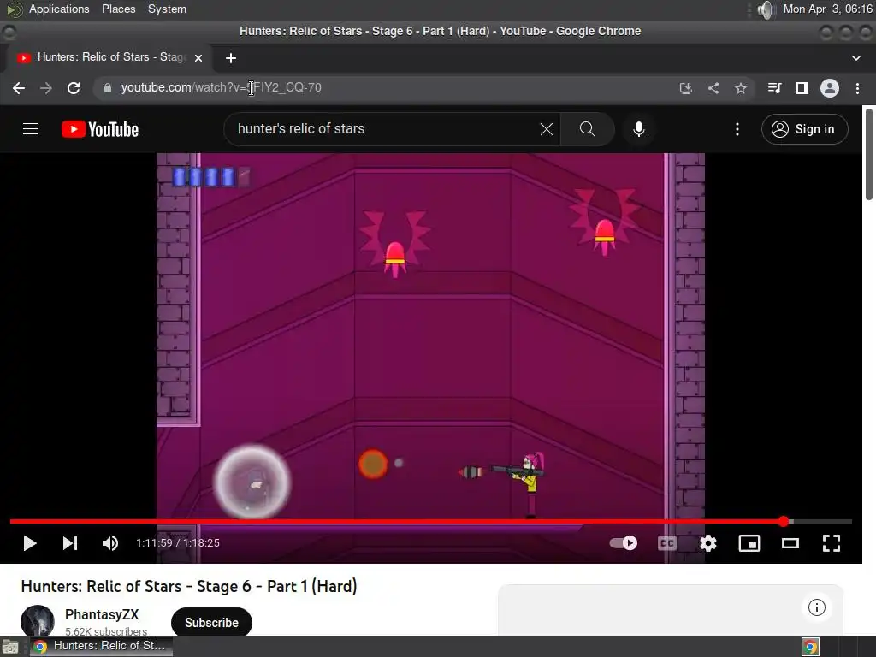Image resolution: width=876 pixels, height=657 pixels.
Task: Click the time display 1:11:59 / 1:18:25
Action: pyautogui.click(x=178, y=543)
